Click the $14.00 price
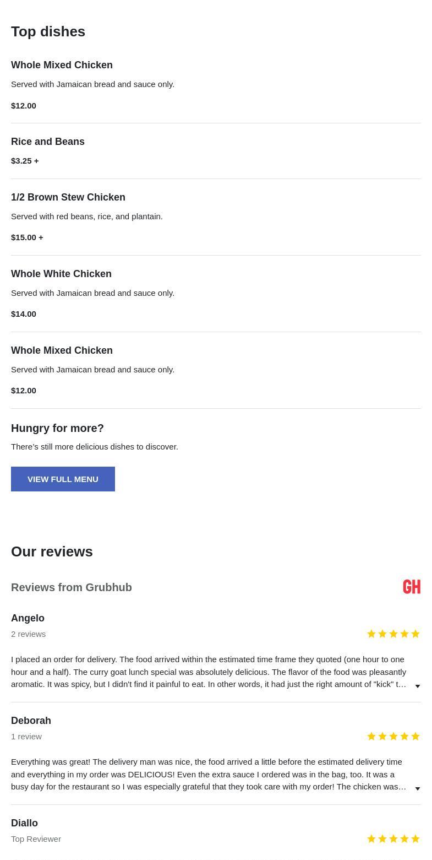The height and width of the screenshot is (860, 432). pyautogui.click(x=24, y=314)
